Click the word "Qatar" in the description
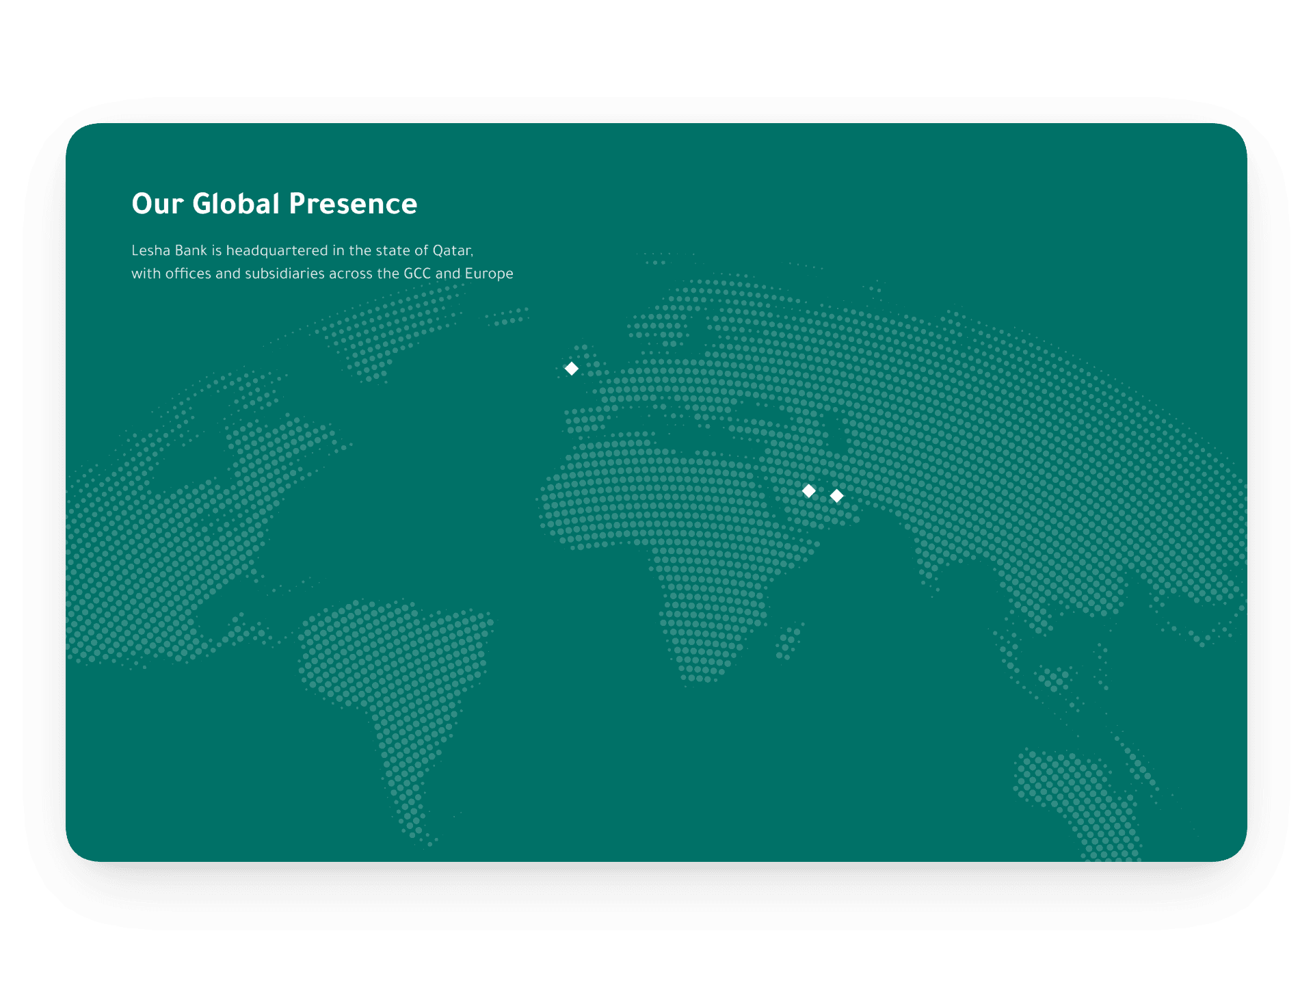This screenshot has height=985, width=1313. [452, 250]
